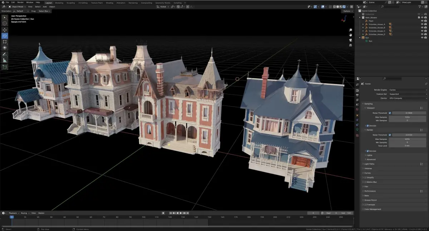The height and width of the screenshot is (231, 429).
Task: Select the Add Cube tool
Action: coord(5,67)
